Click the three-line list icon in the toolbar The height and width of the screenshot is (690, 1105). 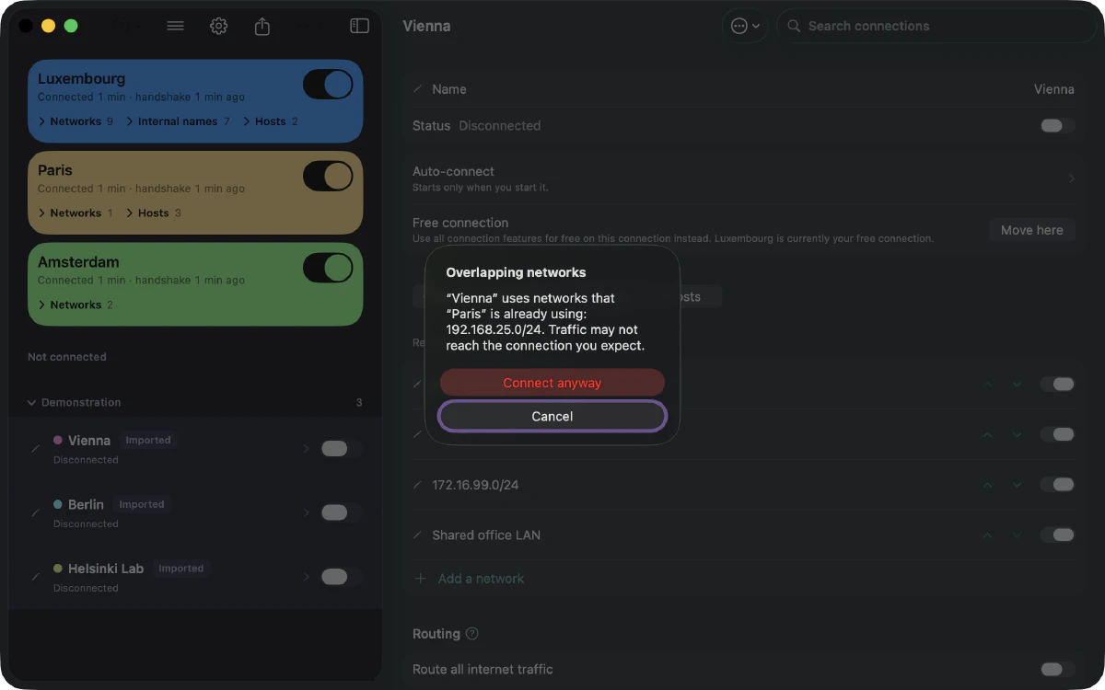[x=175, y=26]
